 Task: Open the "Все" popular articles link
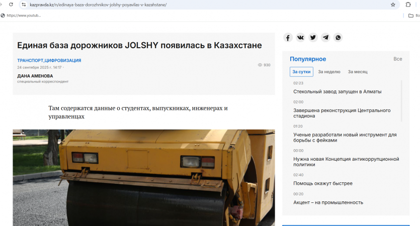(397, 59)
